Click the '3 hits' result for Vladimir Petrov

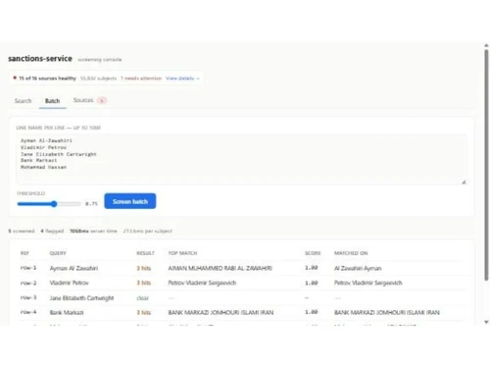tap(144, 283)
